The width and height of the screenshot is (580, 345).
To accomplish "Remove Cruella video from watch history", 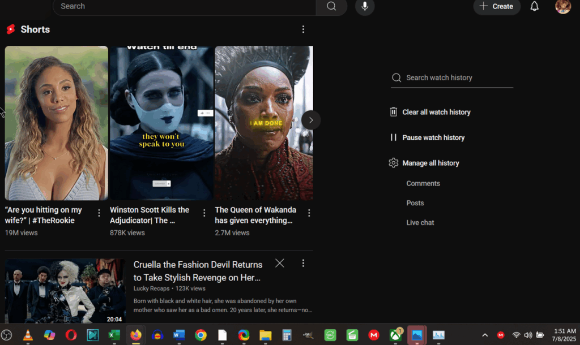I will pyautogui.click(x=280, y=263).
